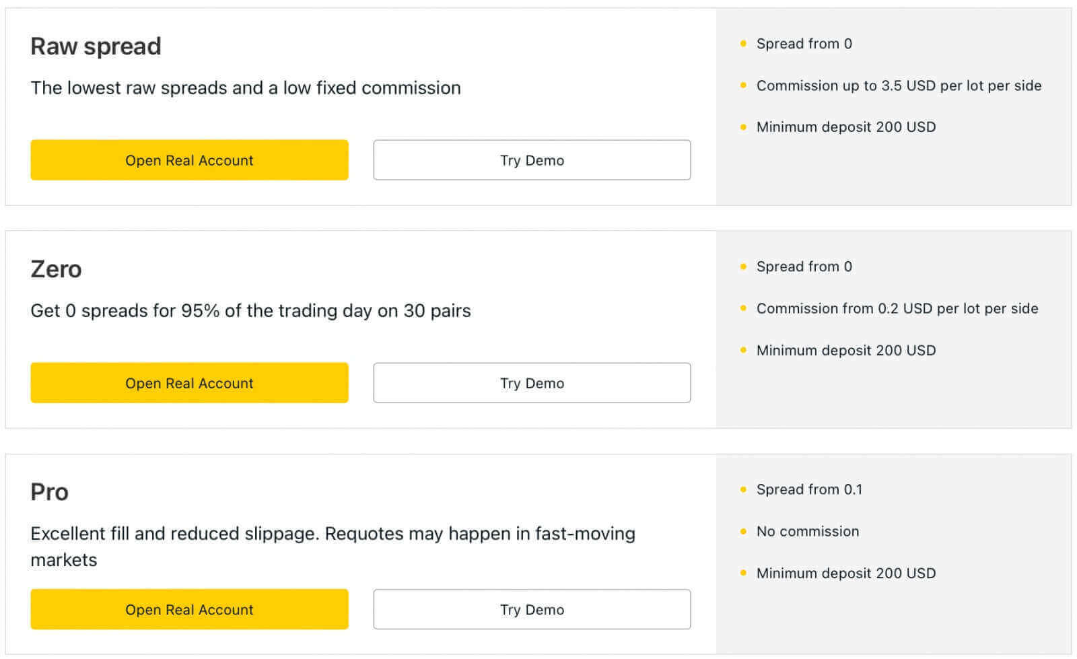Try Demo for Pro account

532,609
